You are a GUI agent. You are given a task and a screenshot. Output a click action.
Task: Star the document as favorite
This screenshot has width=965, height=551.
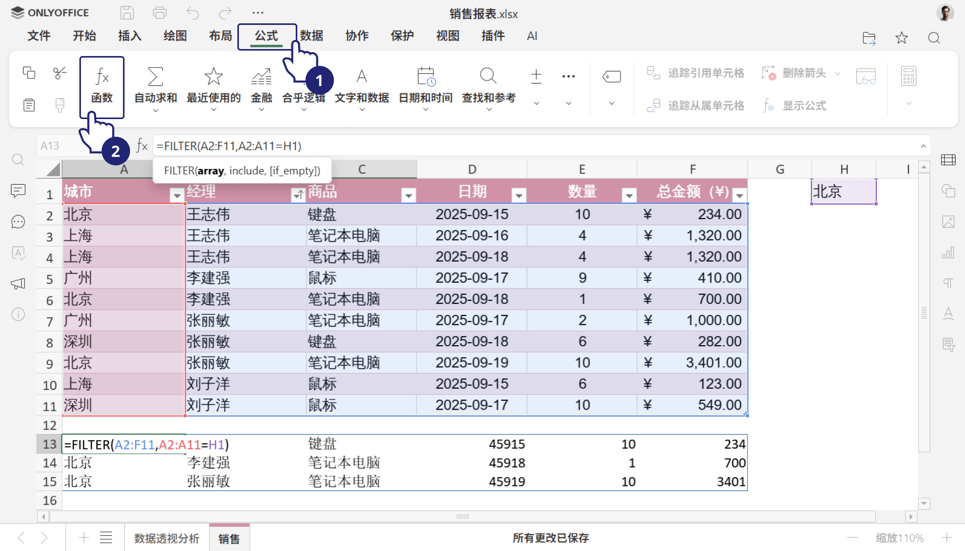tap(901, 37)
